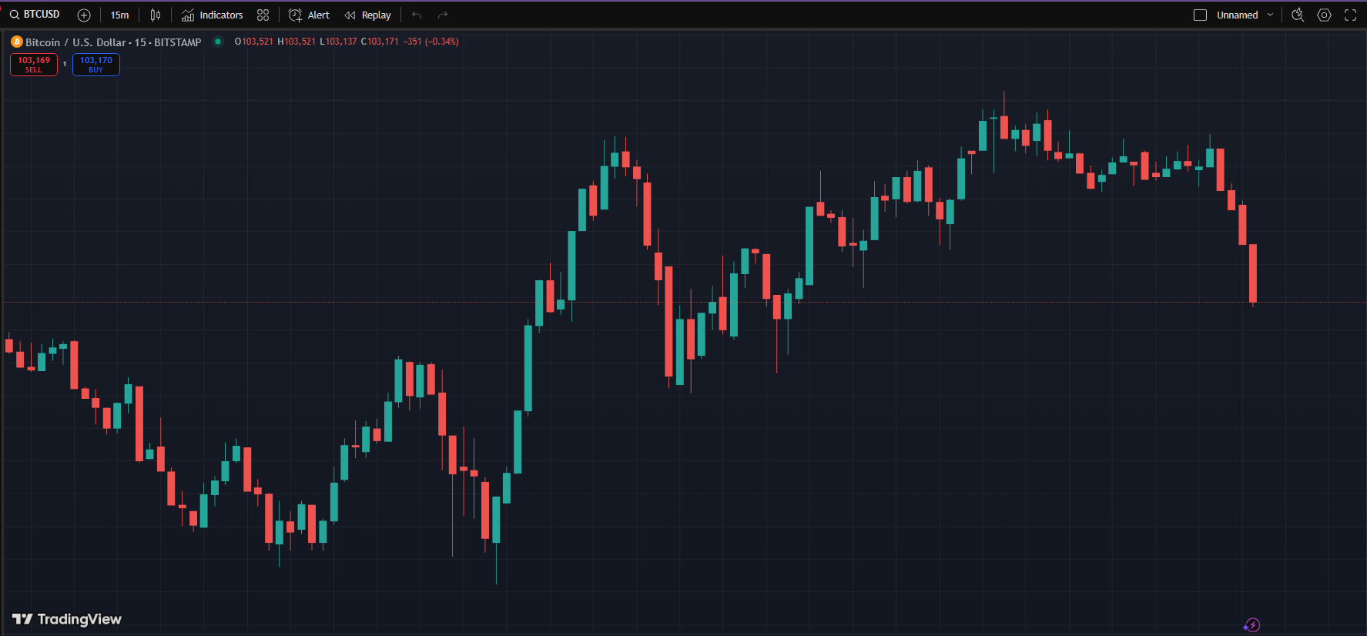Image resolution: width=1367 pixels, height=636 pixels.
Task: Open the quick search lightning icon
Action: pyautogui.click(x=1298, y=15)
